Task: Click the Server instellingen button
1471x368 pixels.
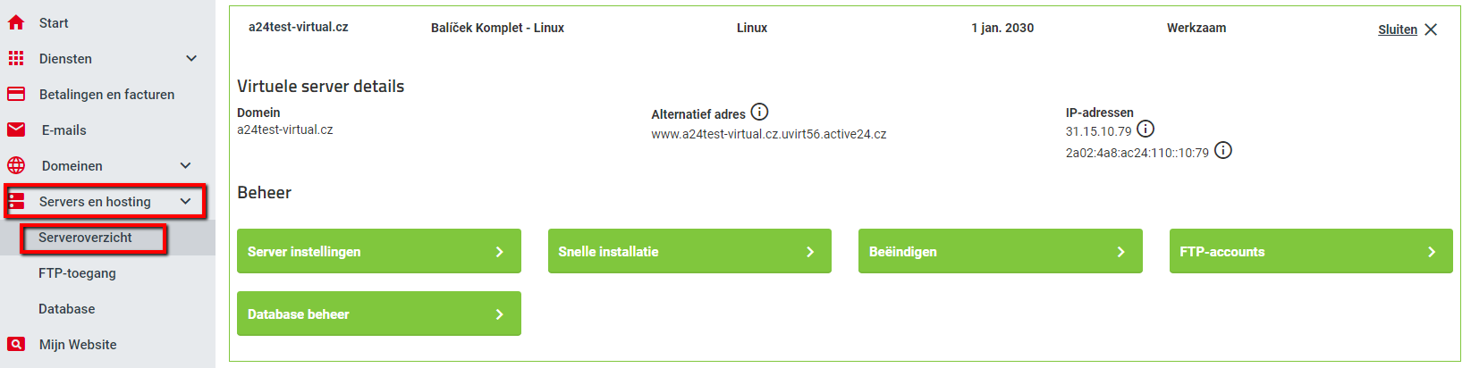Action: tap(379, 251)
